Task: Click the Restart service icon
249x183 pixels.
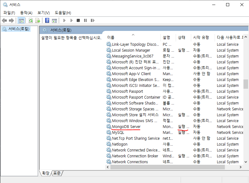Action: coord(92,20)
